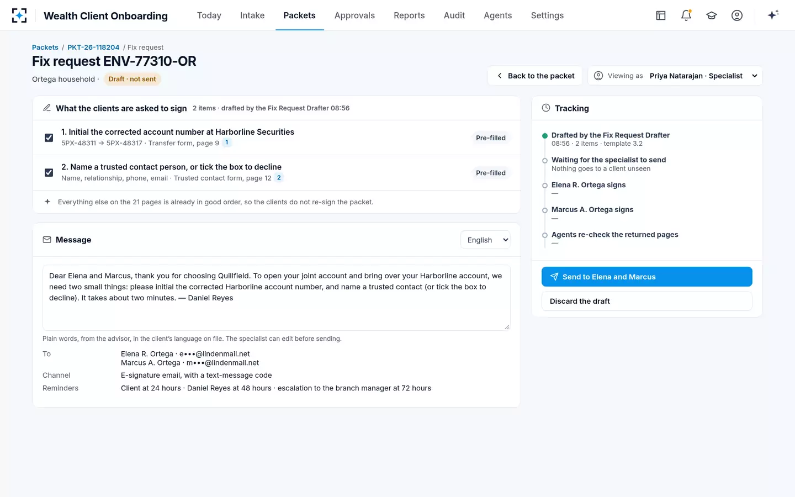
Task: Click the pencil icon beside What the clients are asked to sign
Action: click(47, 108)
